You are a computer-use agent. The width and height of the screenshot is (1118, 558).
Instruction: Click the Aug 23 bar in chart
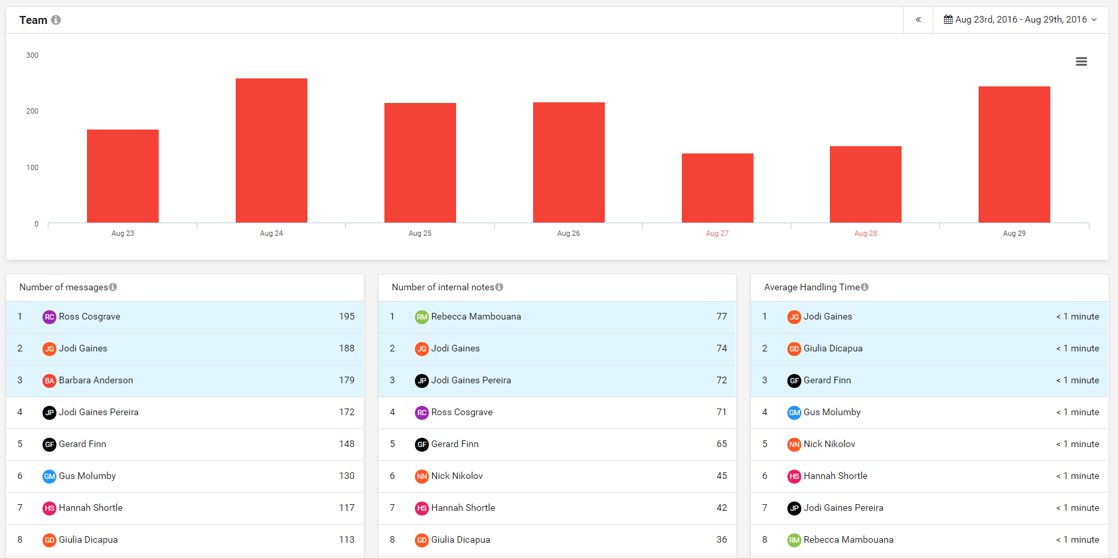tap(123, 176)
